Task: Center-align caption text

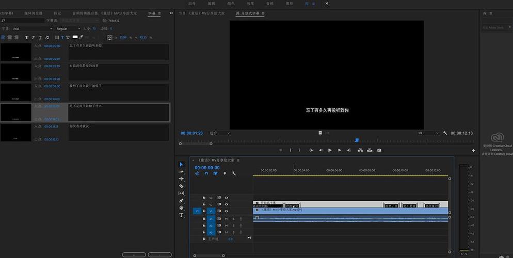Action: (x=10, y=38)
